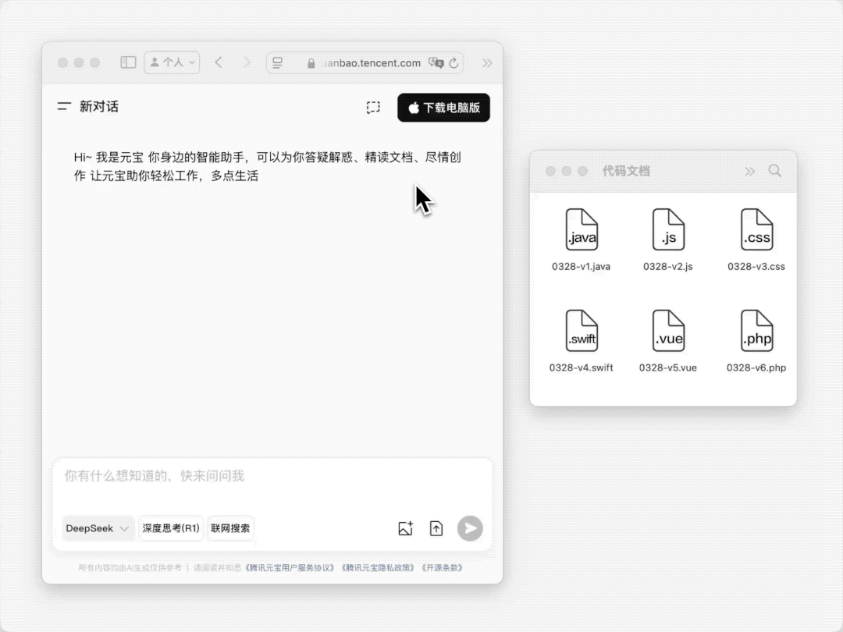Screen dimensions: 843x632
Task: Click the 代码文档 window title
Action: point(626,171)
